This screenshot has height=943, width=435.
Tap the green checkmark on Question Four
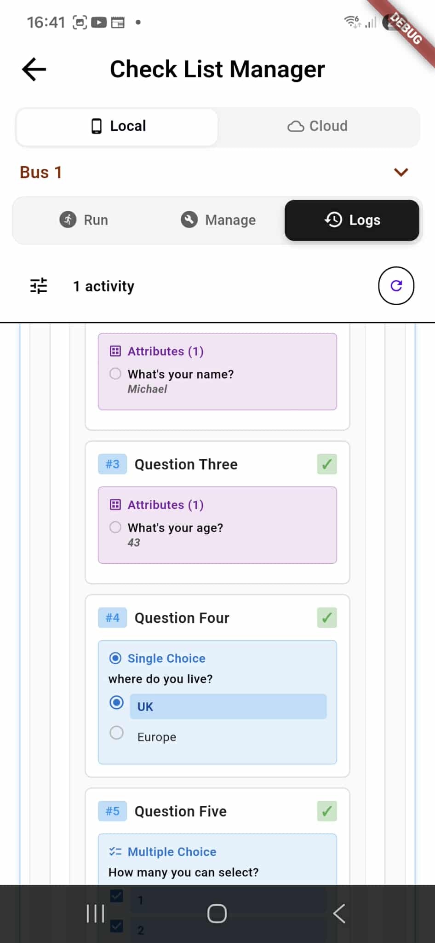pyautogui.click(x=326, y=617)
